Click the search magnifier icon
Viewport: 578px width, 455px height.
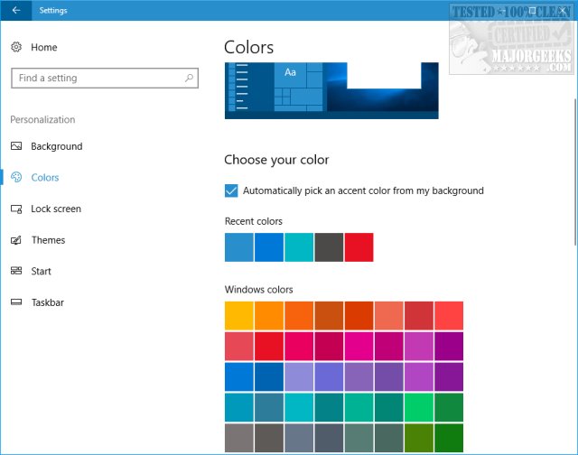(x=189, y=78)
